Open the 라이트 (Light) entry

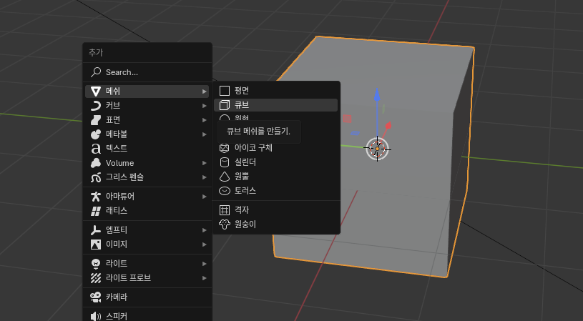(x=147, y=264)
